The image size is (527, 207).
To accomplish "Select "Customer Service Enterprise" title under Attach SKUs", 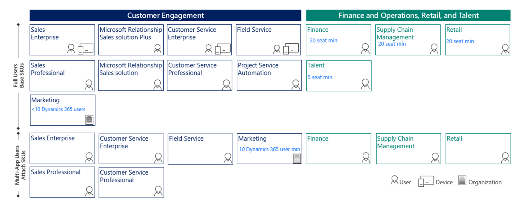I will pos(124,142).
